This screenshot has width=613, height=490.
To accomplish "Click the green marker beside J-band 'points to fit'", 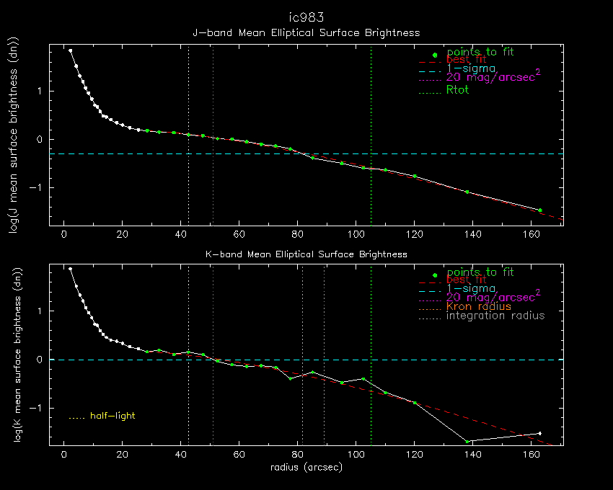I will point(434,55).
